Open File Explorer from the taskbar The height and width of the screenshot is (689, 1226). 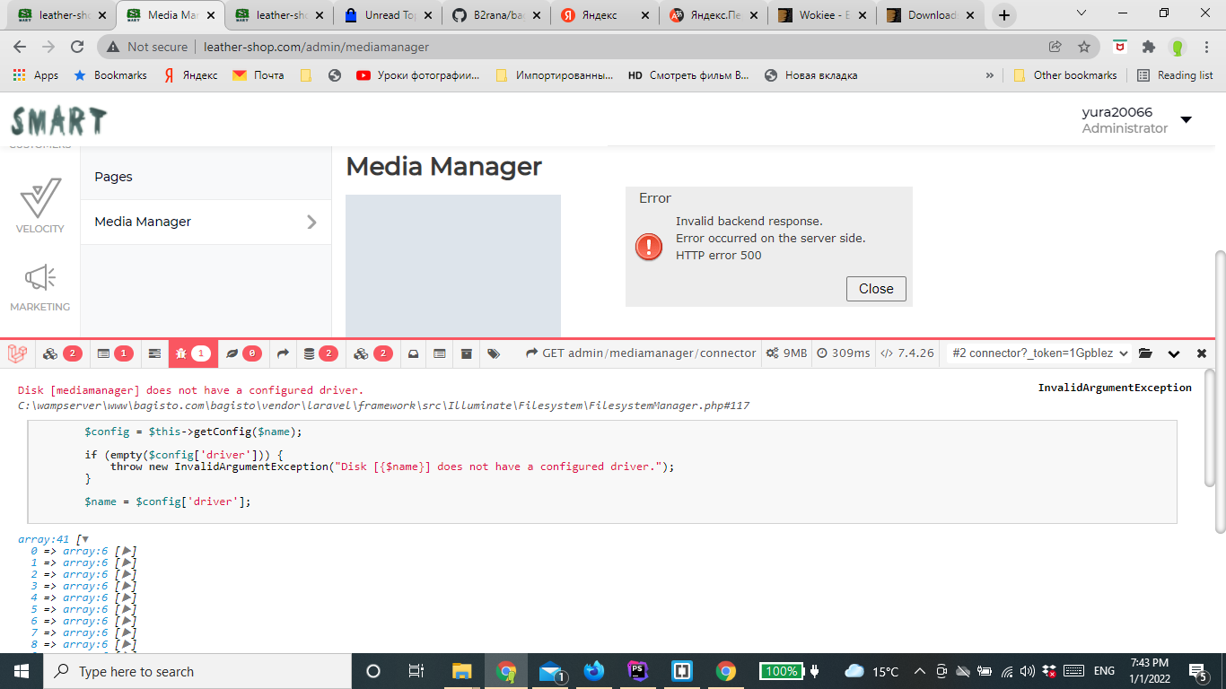(x=461, y=671)
